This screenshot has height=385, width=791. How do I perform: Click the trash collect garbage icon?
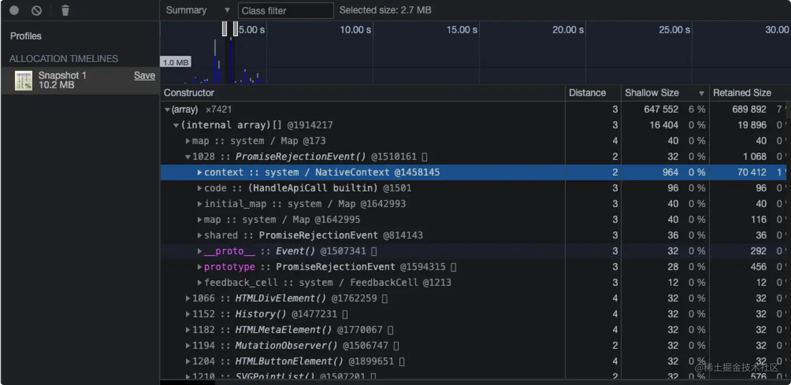(x=65, y=10)
